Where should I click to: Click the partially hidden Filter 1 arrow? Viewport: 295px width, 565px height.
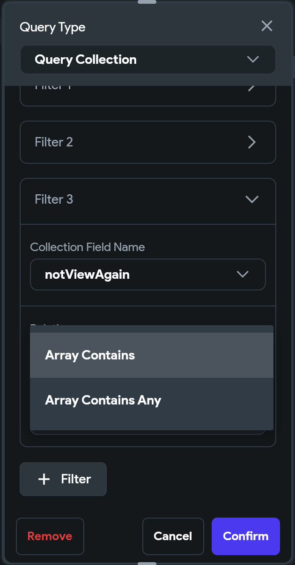click(x=251, y=88)
